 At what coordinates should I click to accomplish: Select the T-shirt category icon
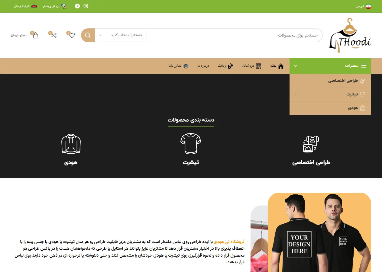coord(191,144)
